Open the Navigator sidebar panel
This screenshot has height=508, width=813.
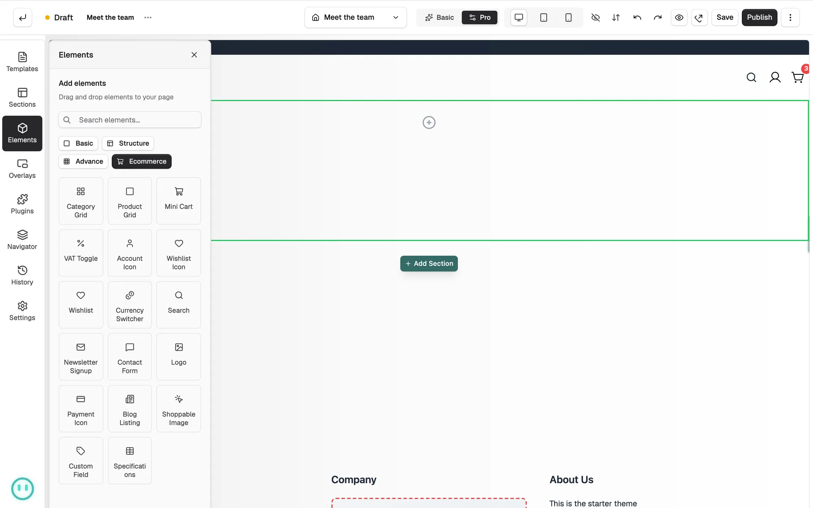pos(22,240)
